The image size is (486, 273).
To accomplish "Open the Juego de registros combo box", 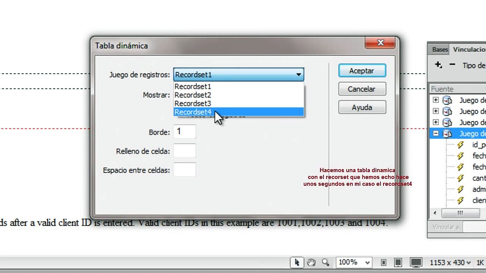I will point(238,75).
